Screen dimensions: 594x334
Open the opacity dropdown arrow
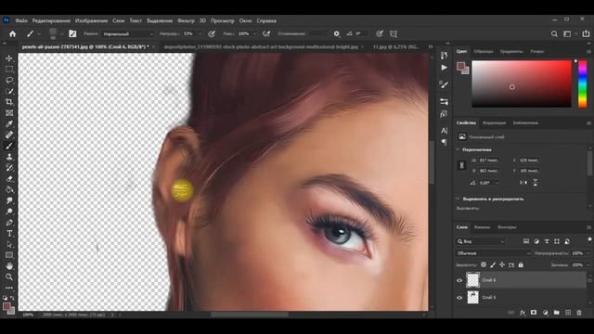200,33
